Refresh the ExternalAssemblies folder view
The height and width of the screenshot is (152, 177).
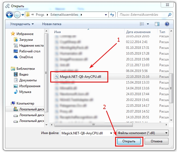coord(112,15)
